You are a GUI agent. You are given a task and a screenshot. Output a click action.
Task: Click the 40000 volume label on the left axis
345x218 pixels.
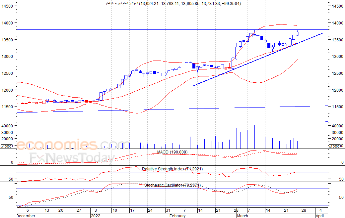[7, 126]
